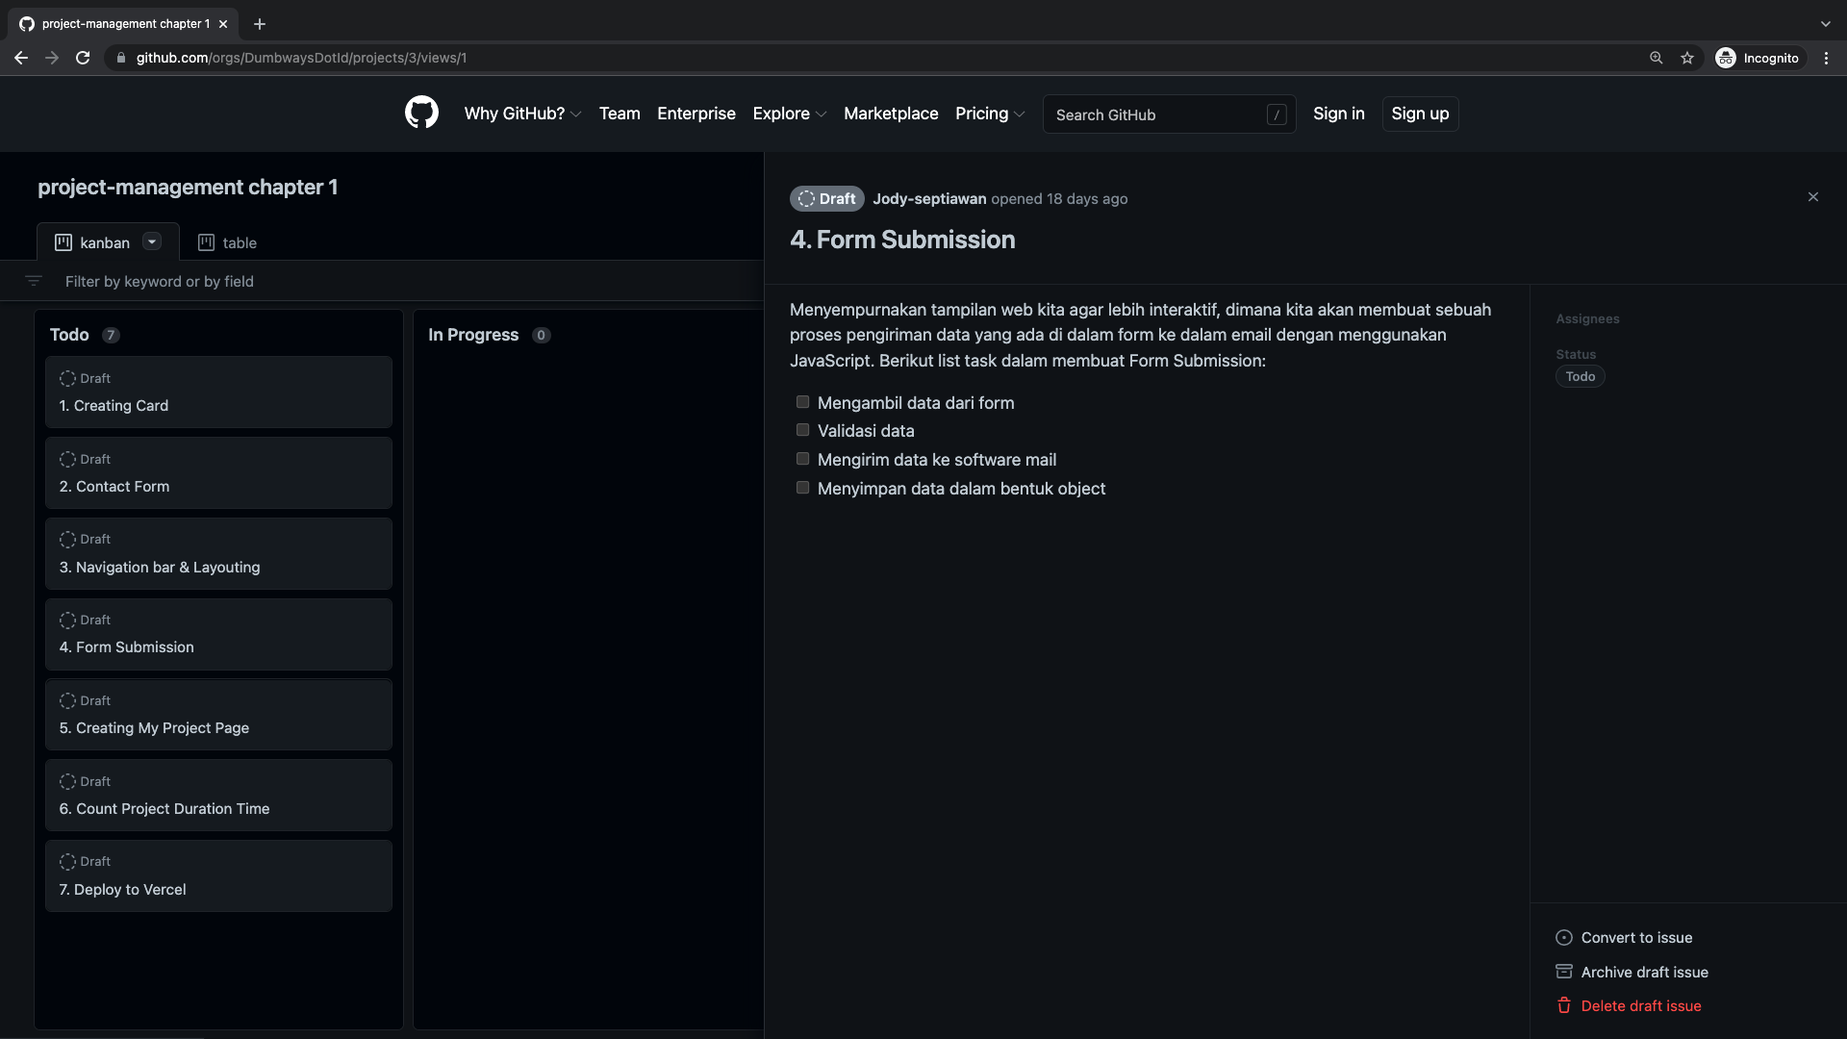The width and height of the screenshot is (1847, 1039).
Task: Click the Assignees sidebar label
Action: [1587, 318]
